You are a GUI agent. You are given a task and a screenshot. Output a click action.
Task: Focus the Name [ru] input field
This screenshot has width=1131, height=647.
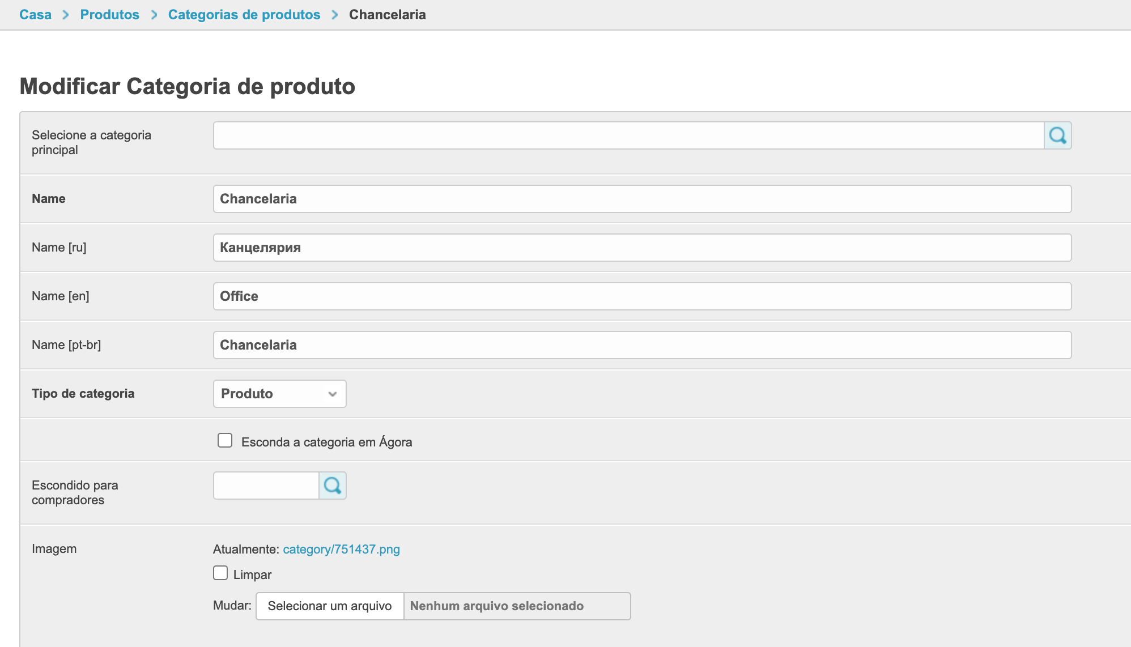pos(641,248)
